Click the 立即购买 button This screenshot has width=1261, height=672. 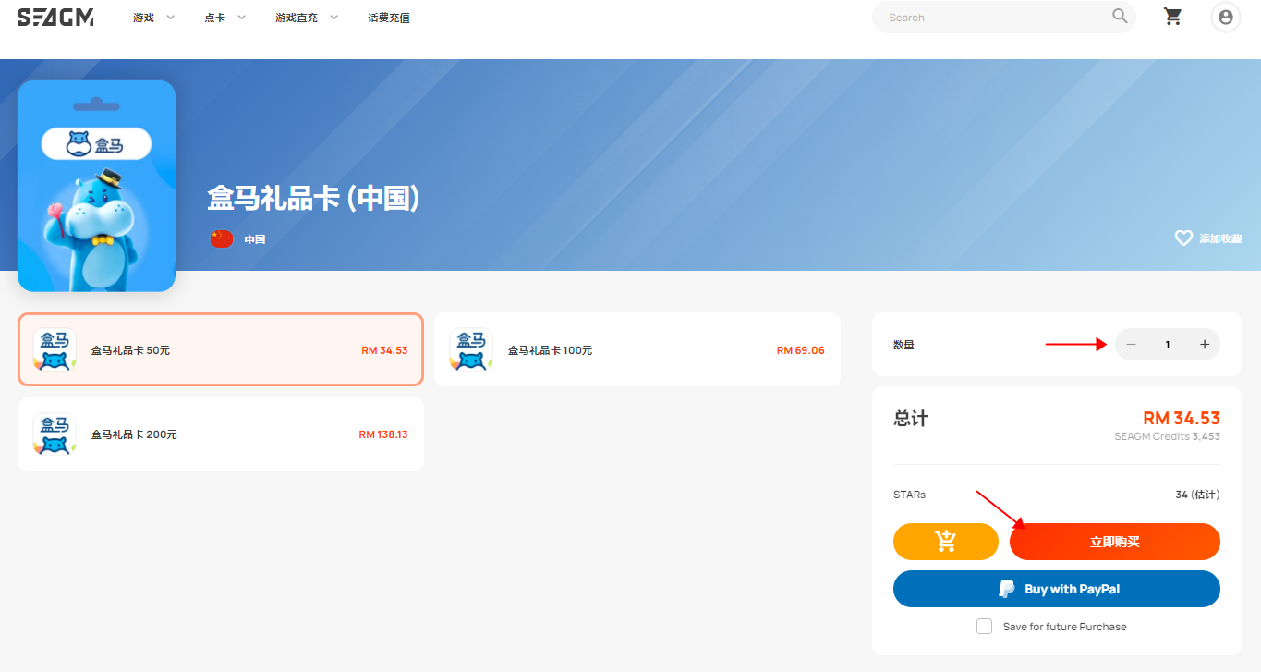[x=1115, y=542]
